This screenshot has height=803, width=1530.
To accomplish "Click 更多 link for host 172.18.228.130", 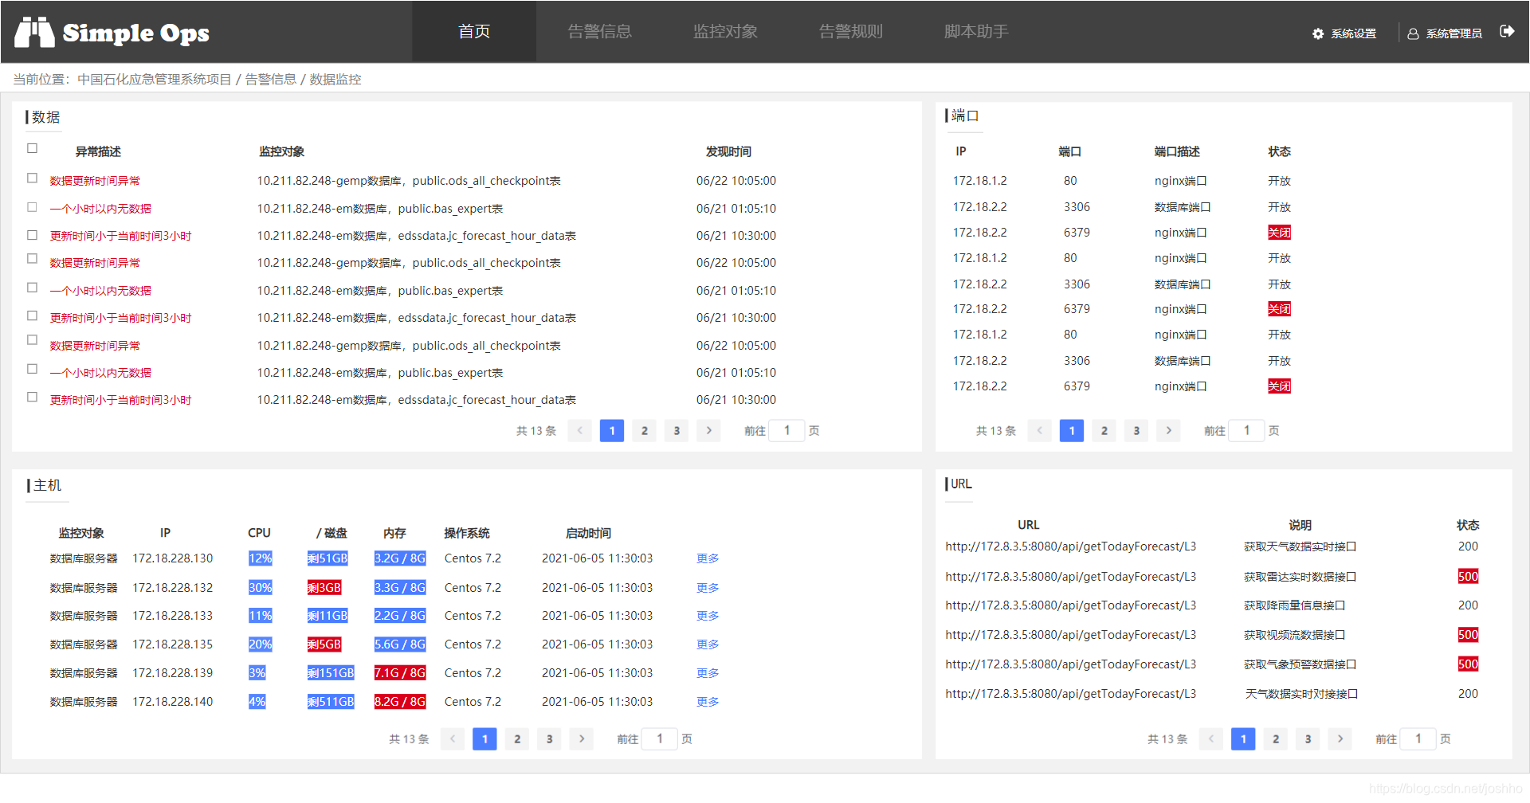I will [x=707, y=558].
